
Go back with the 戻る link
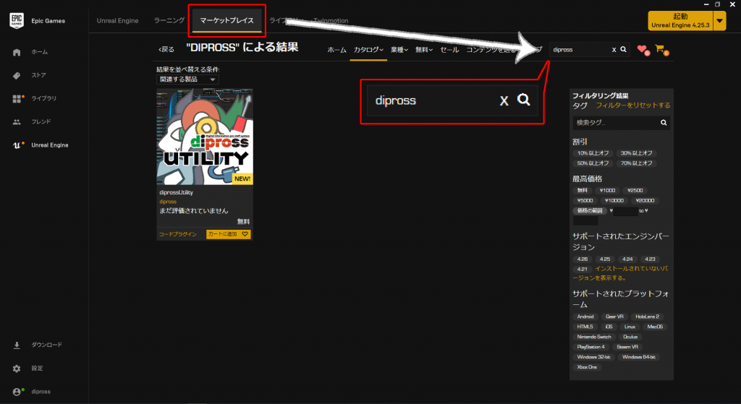click(x=166, y=50)
